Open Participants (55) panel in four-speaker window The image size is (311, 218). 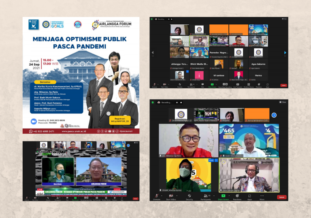tap(206, 197)
